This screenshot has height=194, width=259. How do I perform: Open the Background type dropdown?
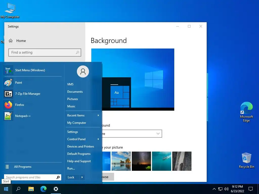pos(132,134)
